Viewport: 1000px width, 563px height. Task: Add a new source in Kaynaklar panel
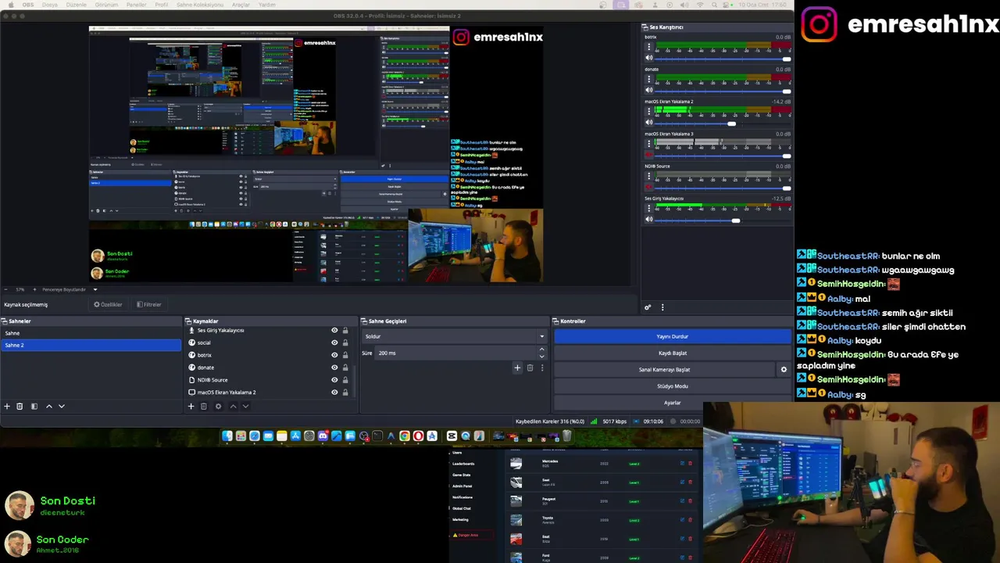[191, 407]
